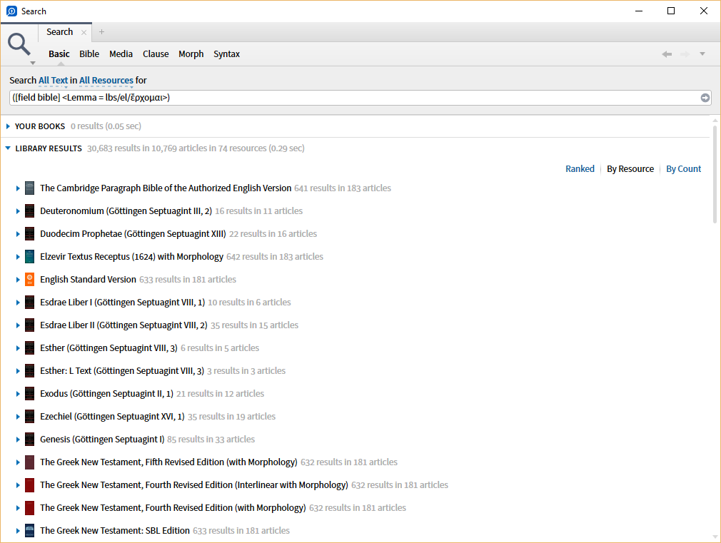
Task: Change the All Resources selector
Action: tap(106, 81)
